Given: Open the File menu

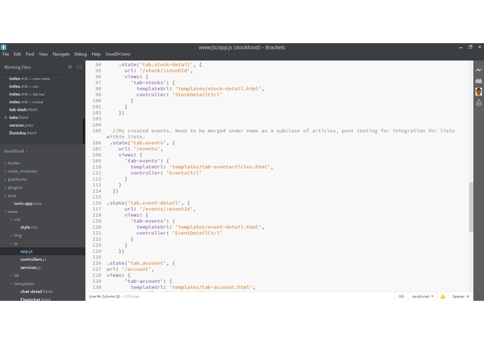Looking at the screenshot, I should coord(6,54).
